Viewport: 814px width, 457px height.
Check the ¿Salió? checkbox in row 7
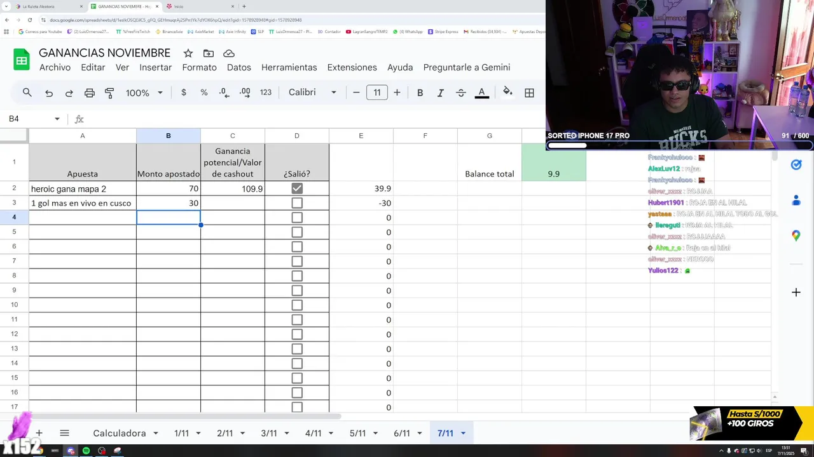(x=297, y=262)
